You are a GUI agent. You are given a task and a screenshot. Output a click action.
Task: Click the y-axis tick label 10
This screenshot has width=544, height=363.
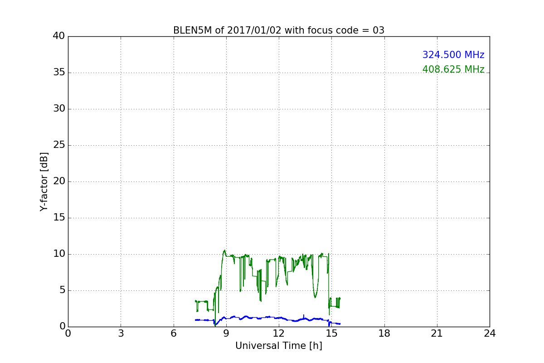tap(59, 254)
